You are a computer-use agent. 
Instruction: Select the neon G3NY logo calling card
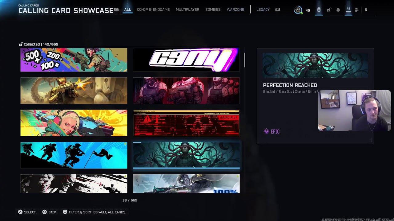(x=186, y=60)
